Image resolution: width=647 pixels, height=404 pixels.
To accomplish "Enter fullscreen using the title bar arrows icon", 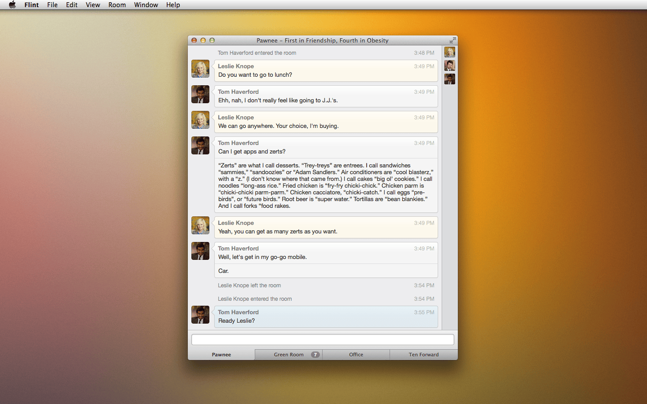I will [452, 40].
